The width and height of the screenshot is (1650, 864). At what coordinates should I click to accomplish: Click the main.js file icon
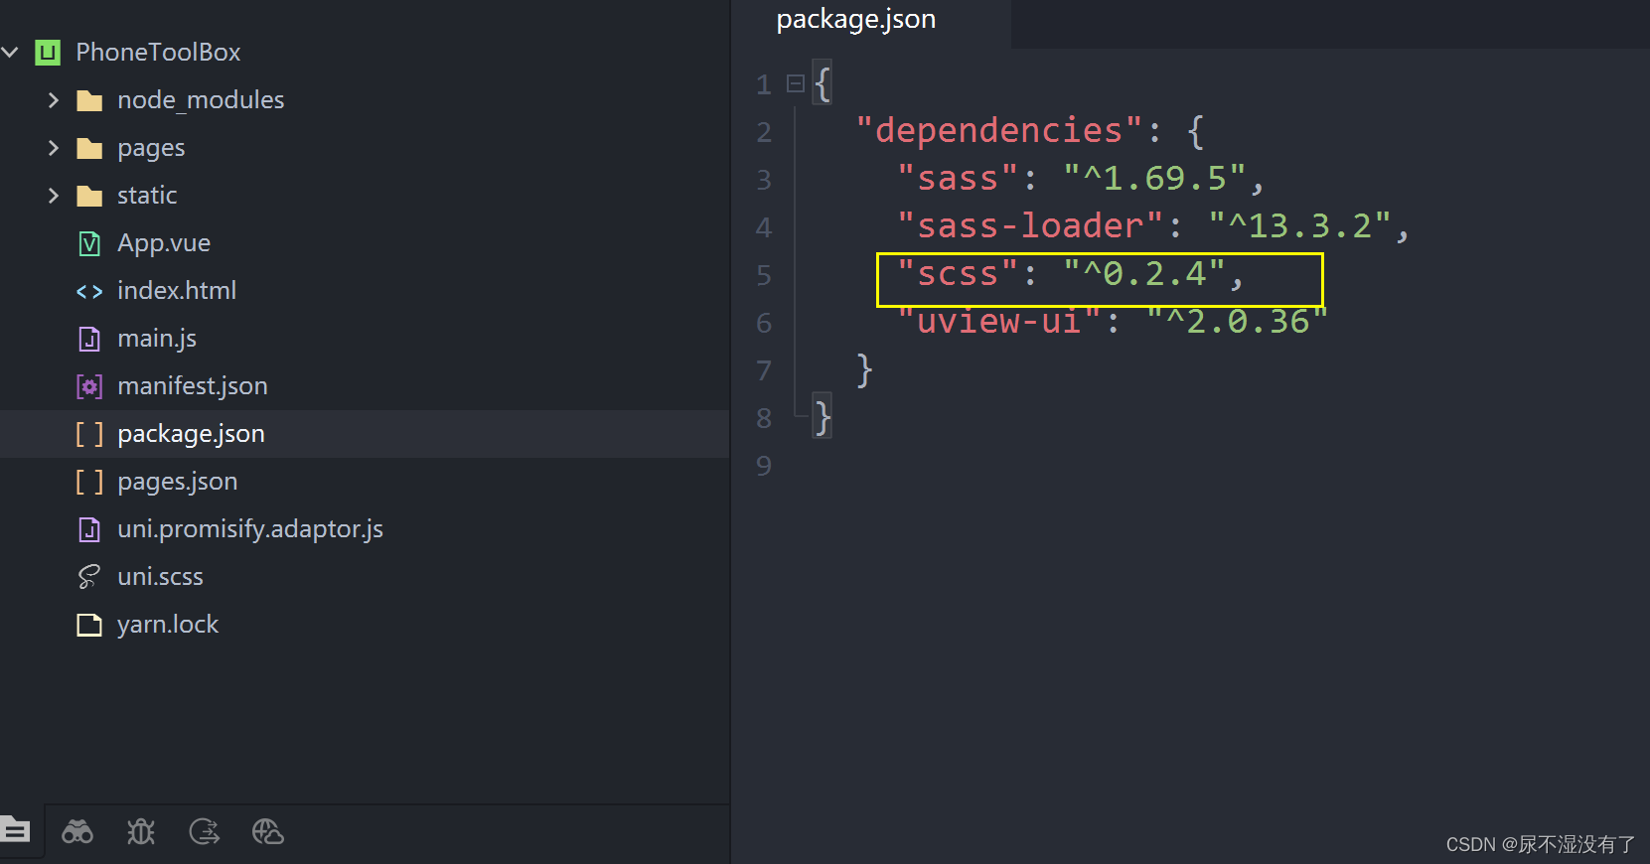(89, 339)
